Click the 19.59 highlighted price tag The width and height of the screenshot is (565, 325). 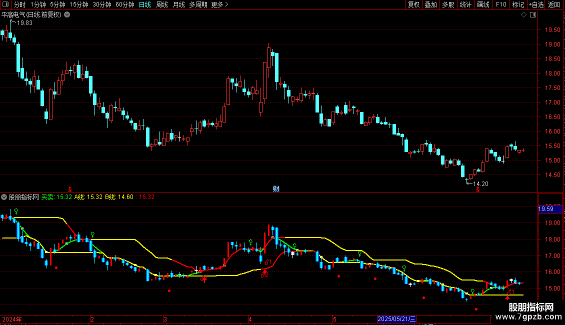click(550, 209)
